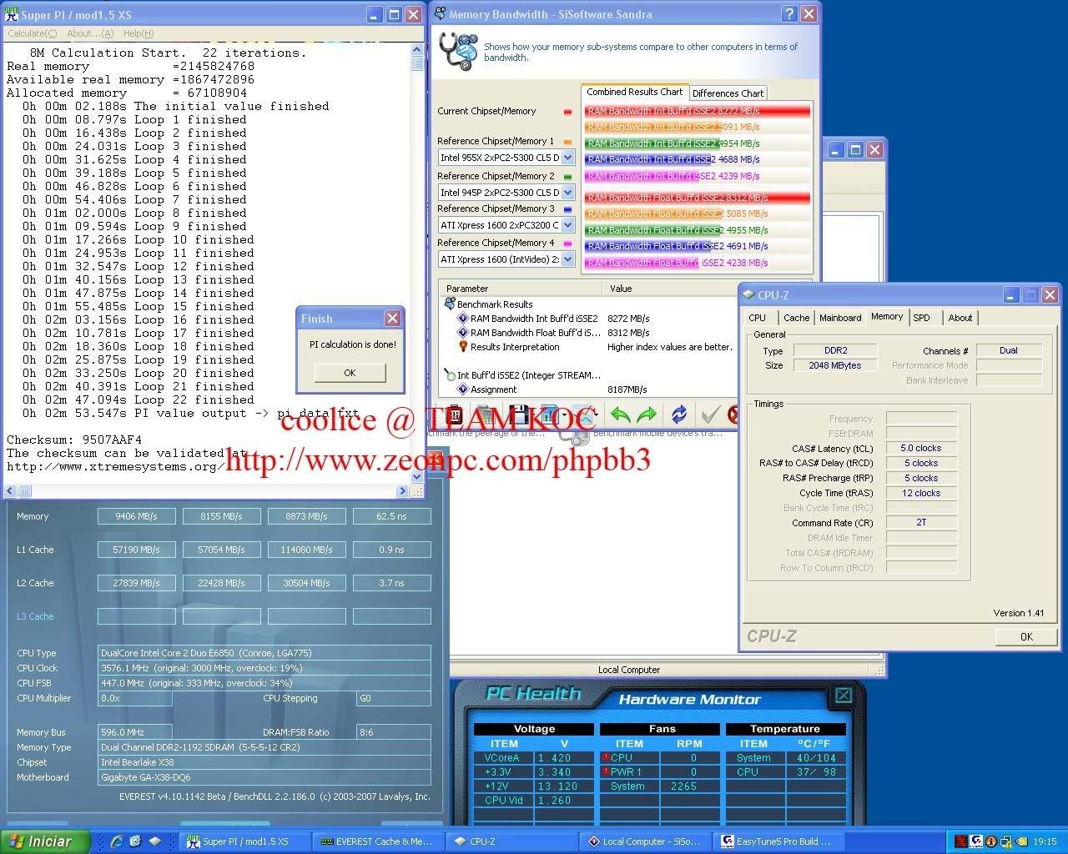
Task: Click the red RAM Bandwidth Int 8272 MB/s bar
Action: pos(698,111)
